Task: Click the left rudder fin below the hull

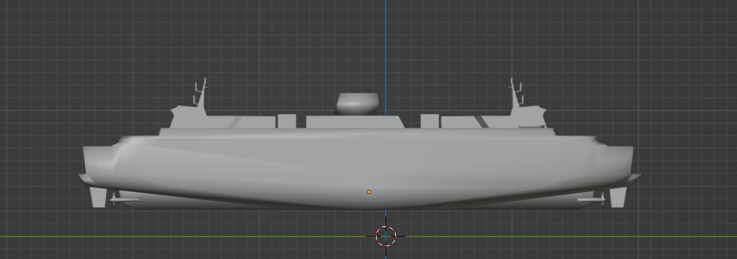Action: (x=98, y=197)
